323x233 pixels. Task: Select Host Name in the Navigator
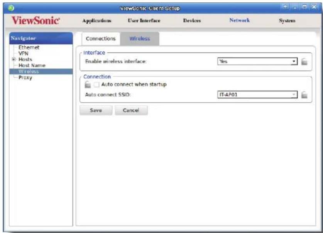tap(32, 66)
